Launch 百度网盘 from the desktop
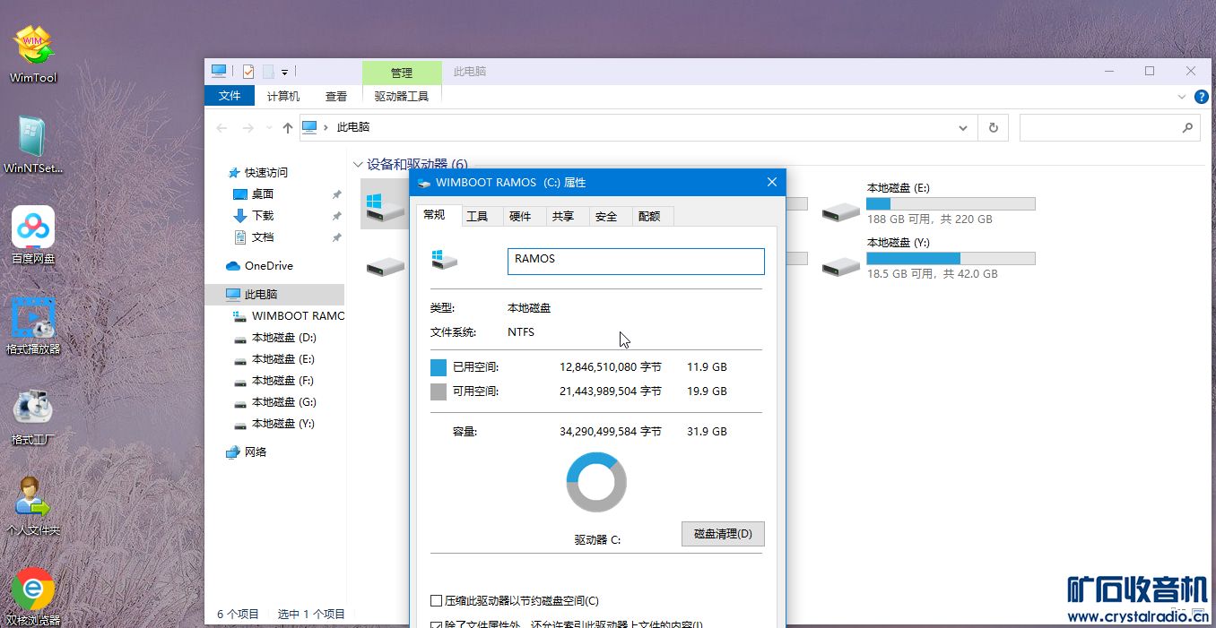Image resolution: width=1216 pixels, height=628 pixels. [x=33, y=236]
